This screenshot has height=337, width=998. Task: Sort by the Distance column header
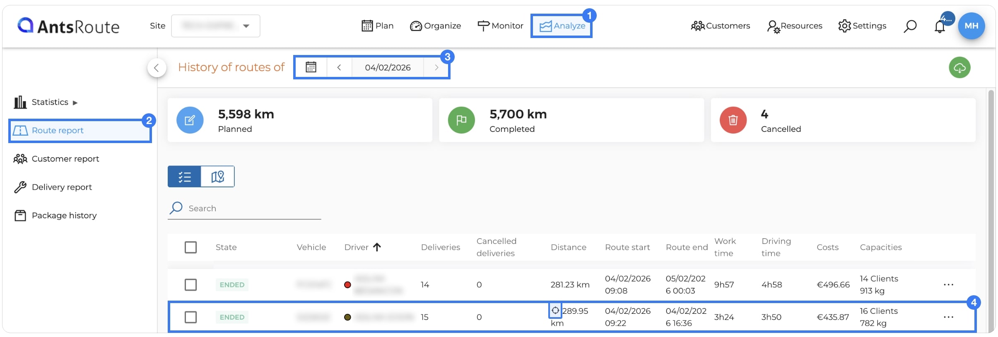[x=568, y=247]
